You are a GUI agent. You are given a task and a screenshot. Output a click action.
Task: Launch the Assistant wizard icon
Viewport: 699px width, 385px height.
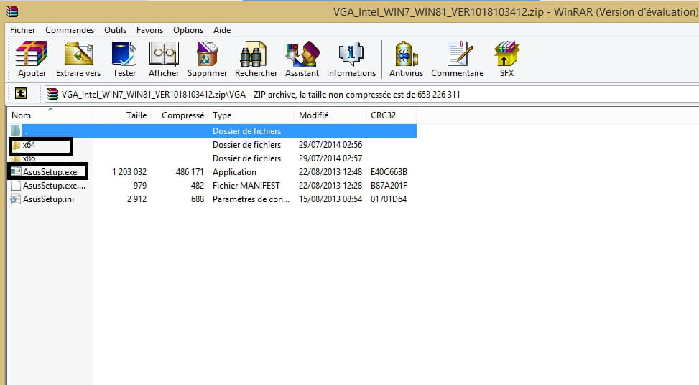pos(302,54)
